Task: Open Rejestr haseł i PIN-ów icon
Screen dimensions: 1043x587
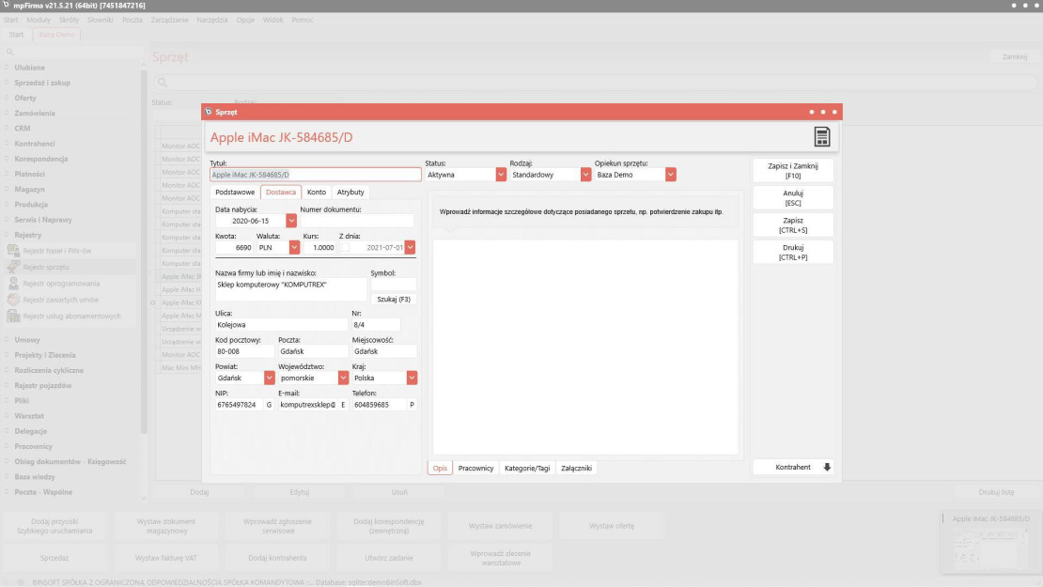Action: click(14, 251)
